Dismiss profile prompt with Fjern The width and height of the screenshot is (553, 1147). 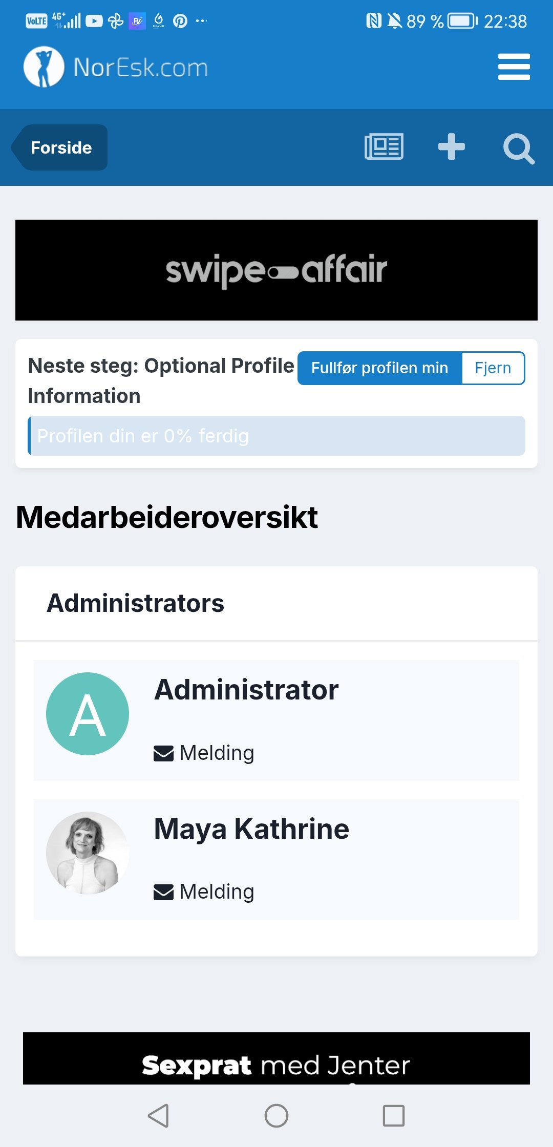(x=493, y=368)
